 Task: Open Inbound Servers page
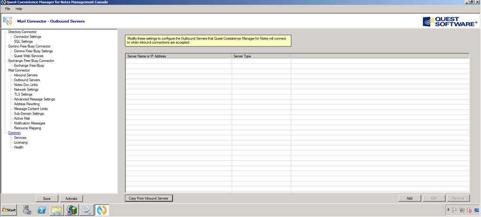pos(26,75)
